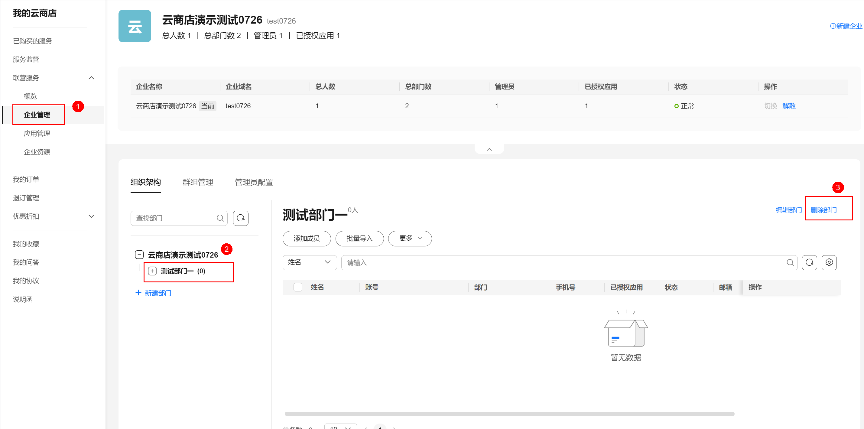Refresh the department tree via refresh icon
864x429 pixels.
coord(240,218)
